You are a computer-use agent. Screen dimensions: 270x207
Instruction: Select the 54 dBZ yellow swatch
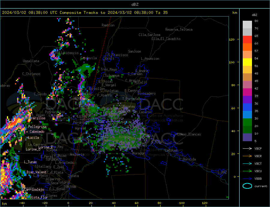(247, 62)
